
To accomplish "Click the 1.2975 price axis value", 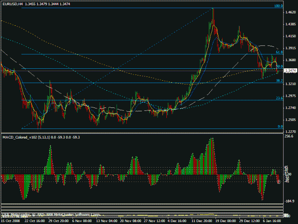I will 290,96.
